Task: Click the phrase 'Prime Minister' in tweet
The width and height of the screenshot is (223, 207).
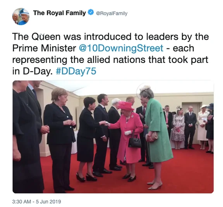Action: pos(44,48)
